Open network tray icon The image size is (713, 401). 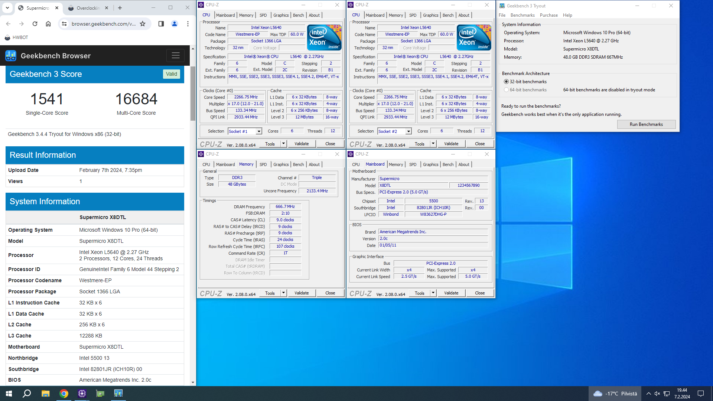tap(667, 394)
